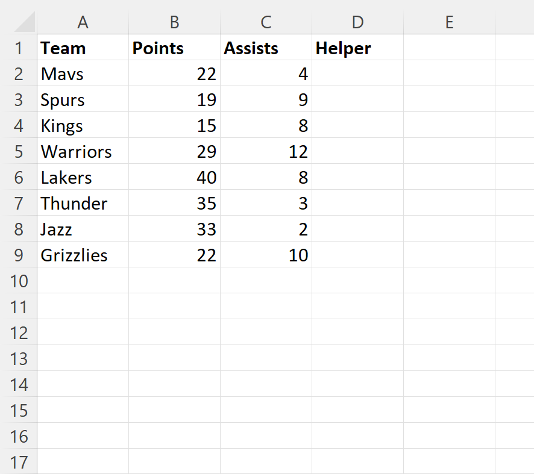Screen dimensions: 534x474
Task: Select the Lakers points value 40
Action: 174,177
